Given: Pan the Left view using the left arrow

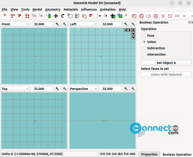Looking at the screenshot, I should point(126,30).
